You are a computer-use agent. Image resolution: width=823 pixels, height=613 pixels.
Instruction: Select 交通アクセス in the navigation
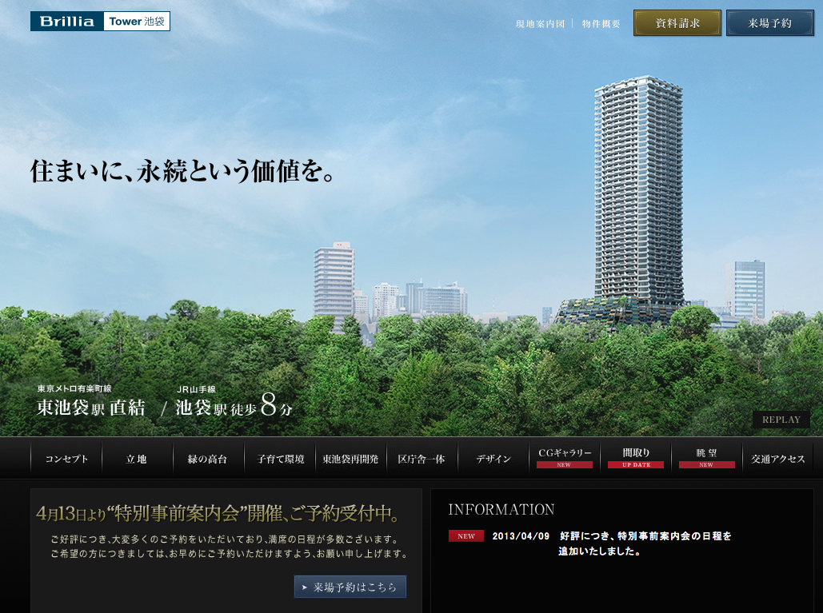pyautogui.click(x=778, y=459)
